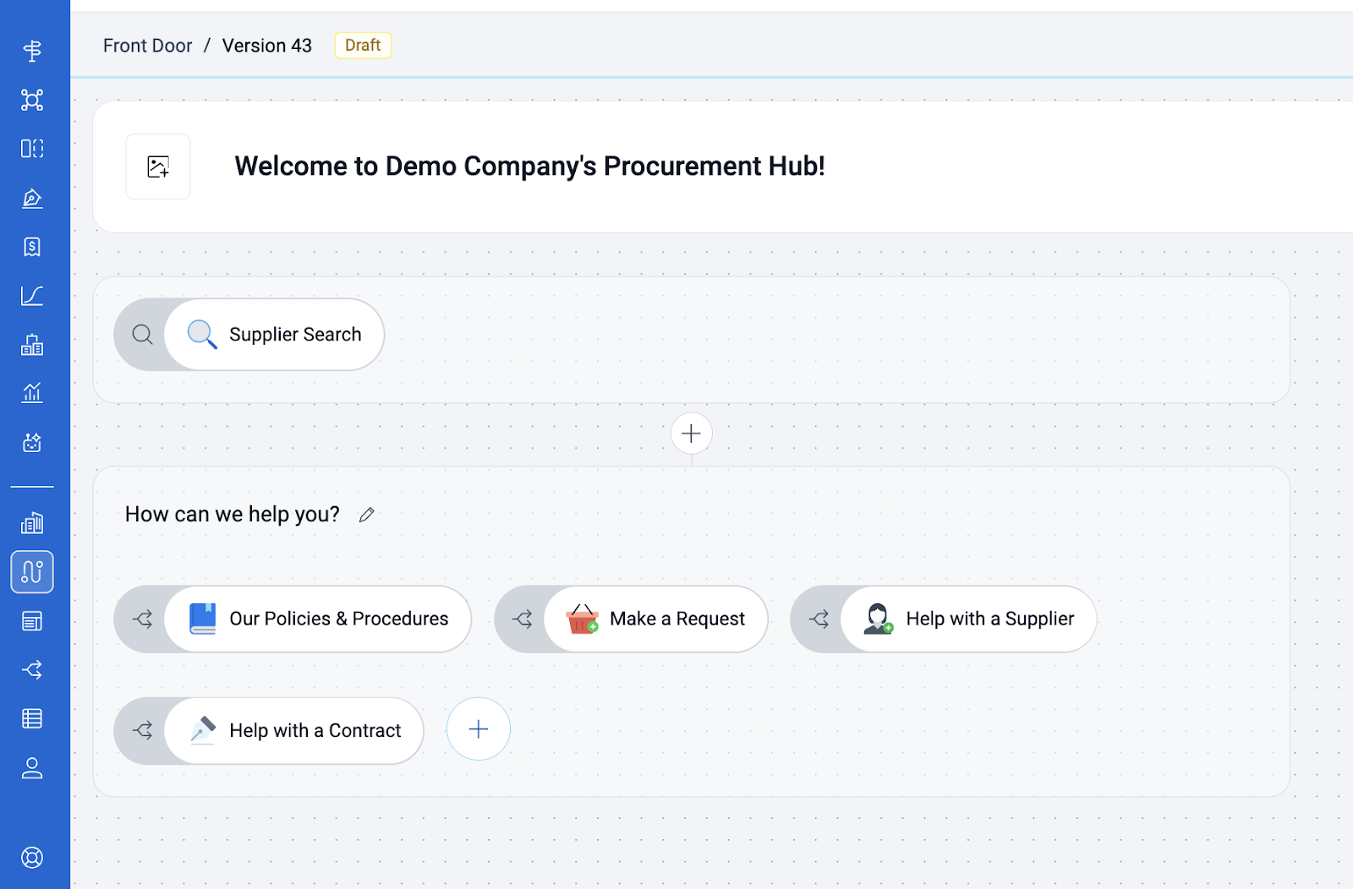
Task: Click the signpost icon in sidebar
Action: [x=32, y=52]
